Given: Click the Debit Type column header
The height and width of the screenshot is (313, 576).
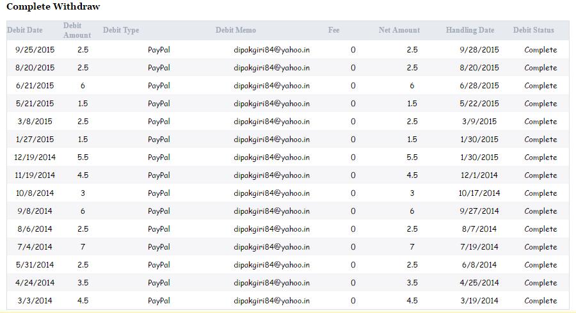Looking at the screenshot, I should [121, 30].
